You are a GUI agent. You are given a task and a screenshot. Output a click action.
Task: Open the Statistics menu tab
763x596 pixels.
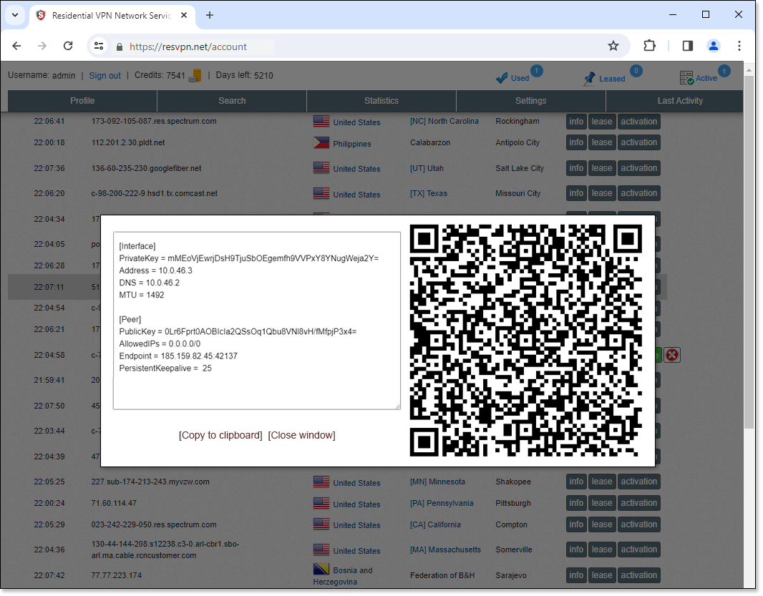click(x=381, y=101)
